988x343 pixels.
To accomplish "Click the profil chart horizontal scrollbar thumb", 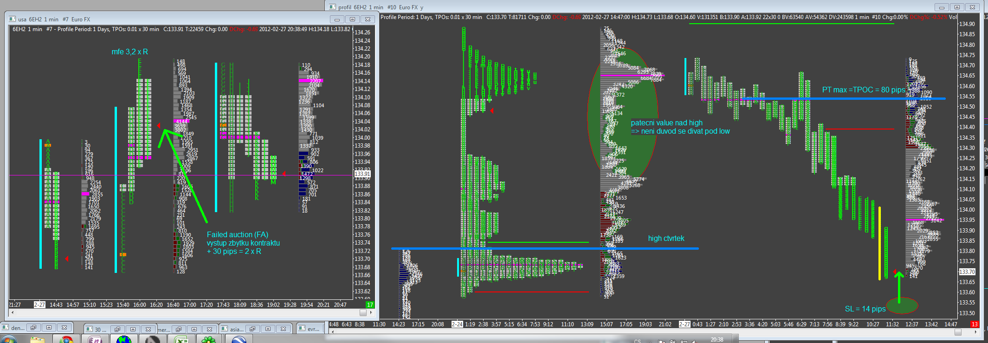I will [x=958, y=332].
